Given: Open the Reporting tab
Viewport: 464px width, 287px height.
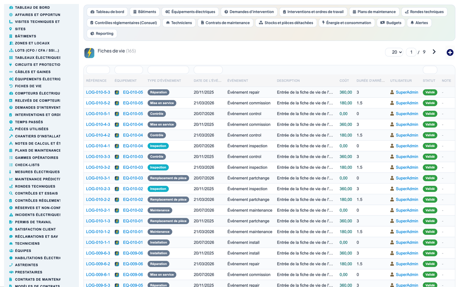Looking at the screenshot, I should (102, 34).
